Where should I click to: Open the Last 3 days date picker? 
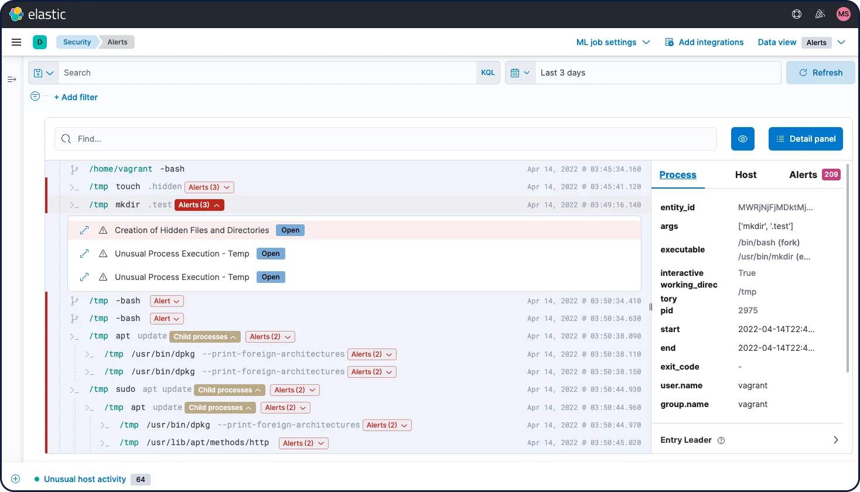pyautogui.click(x=658, y=73)
